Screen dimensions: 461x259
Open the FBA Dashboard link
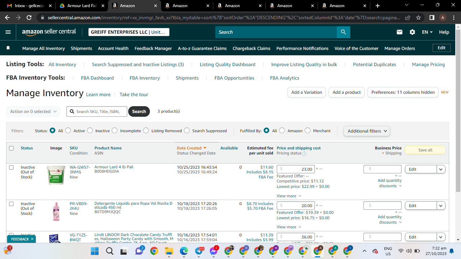97,78
